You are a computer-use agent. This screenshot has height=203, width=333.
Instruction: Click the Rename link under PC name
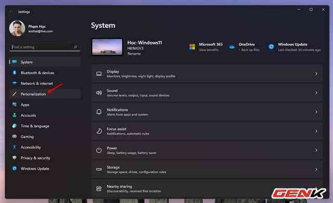[x=134, y=53]
